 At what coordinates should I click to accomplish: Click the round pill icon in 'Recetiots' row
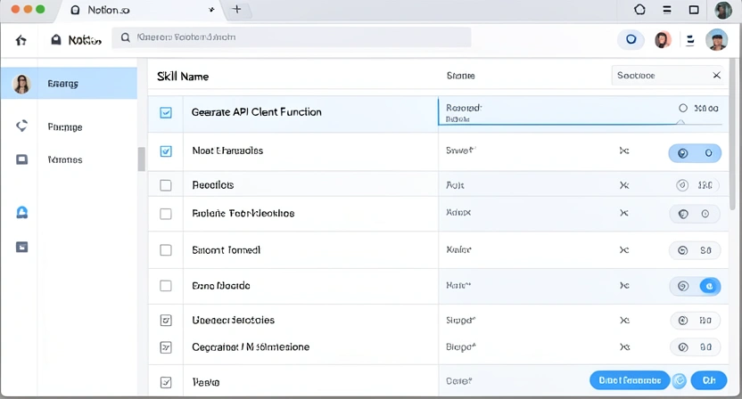(682, 185)
